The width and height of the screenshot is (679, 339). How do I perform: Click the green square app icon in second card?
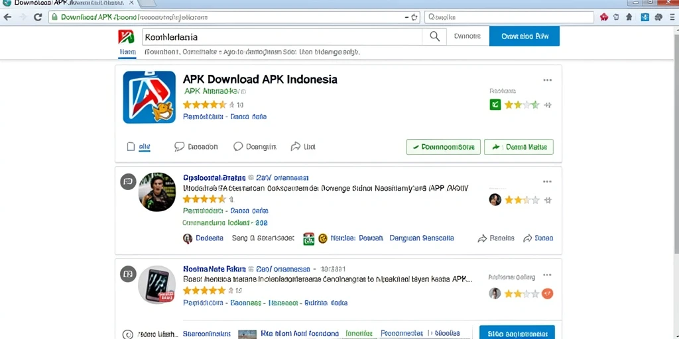(x=308, y=238)
